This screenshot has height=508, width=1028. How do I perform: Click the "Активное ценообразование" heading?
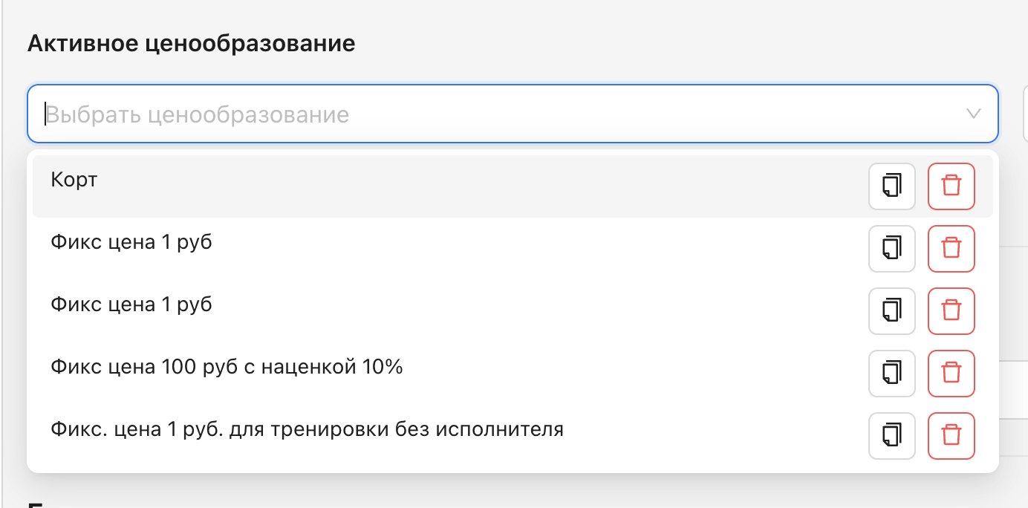point(191,44)
